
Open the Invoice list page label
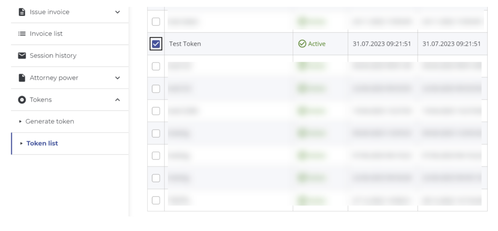pyautogui.click(x=46, y=34)
